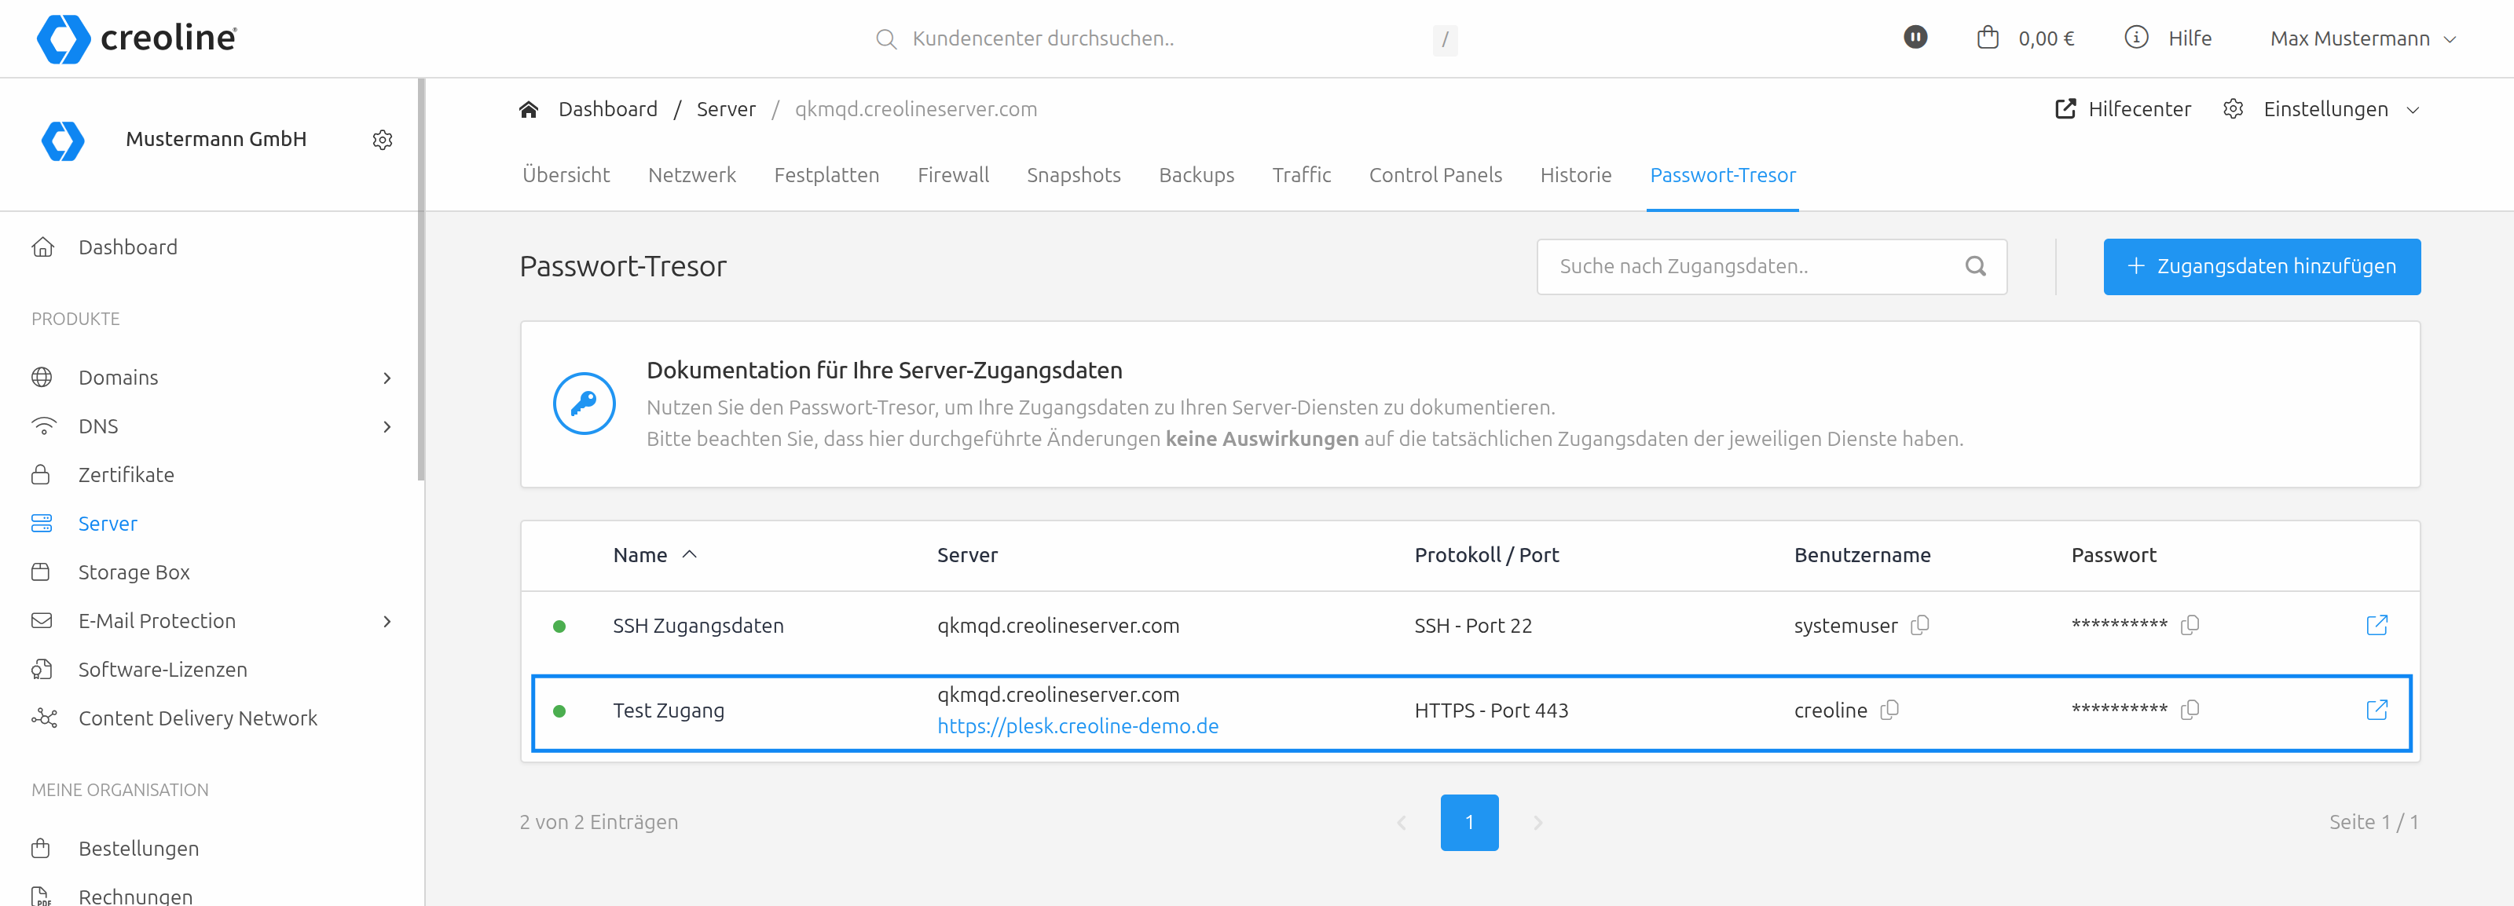
Task: Copy the SSH Zugangsdaten password
Action: 2189,625
